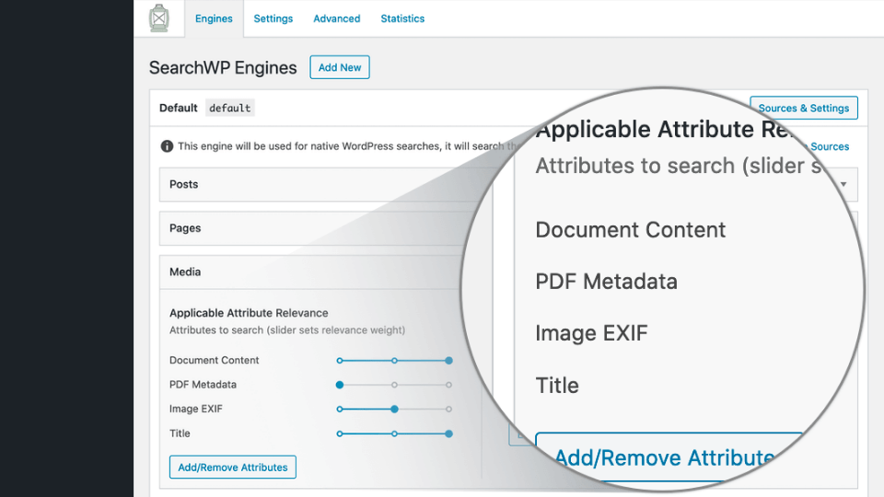Set Document Content slider to middle point
The width and height of the screenshot is (884, 497).
tap(395, 361)
